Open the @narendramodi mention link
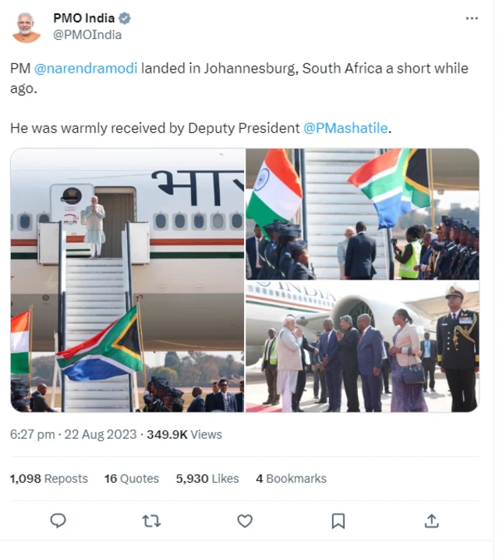 [86, 68]
